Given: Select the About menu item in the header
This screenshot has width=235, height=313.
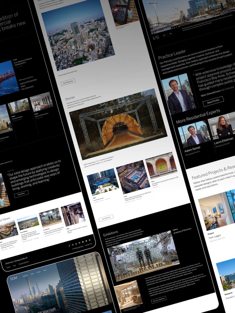Looking at the screenshot, I should [45, 271].
